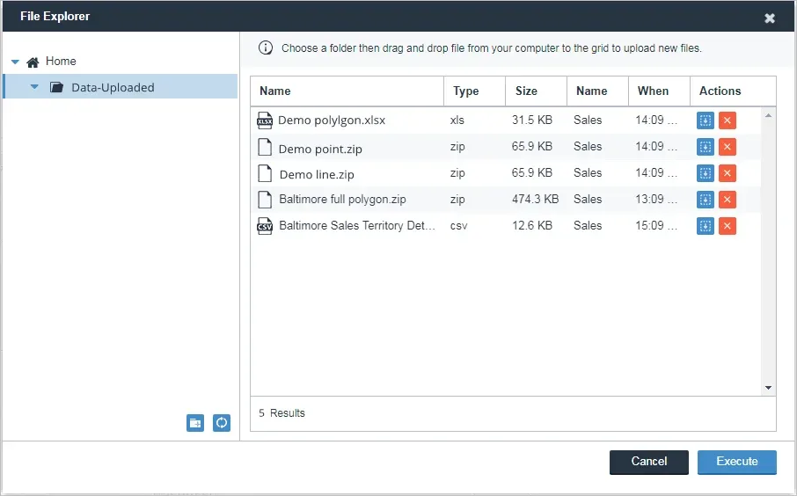This screenshot has width=797, height=496.
Task: Close the File Explorer dialog
Action: [x=770, y=18]
